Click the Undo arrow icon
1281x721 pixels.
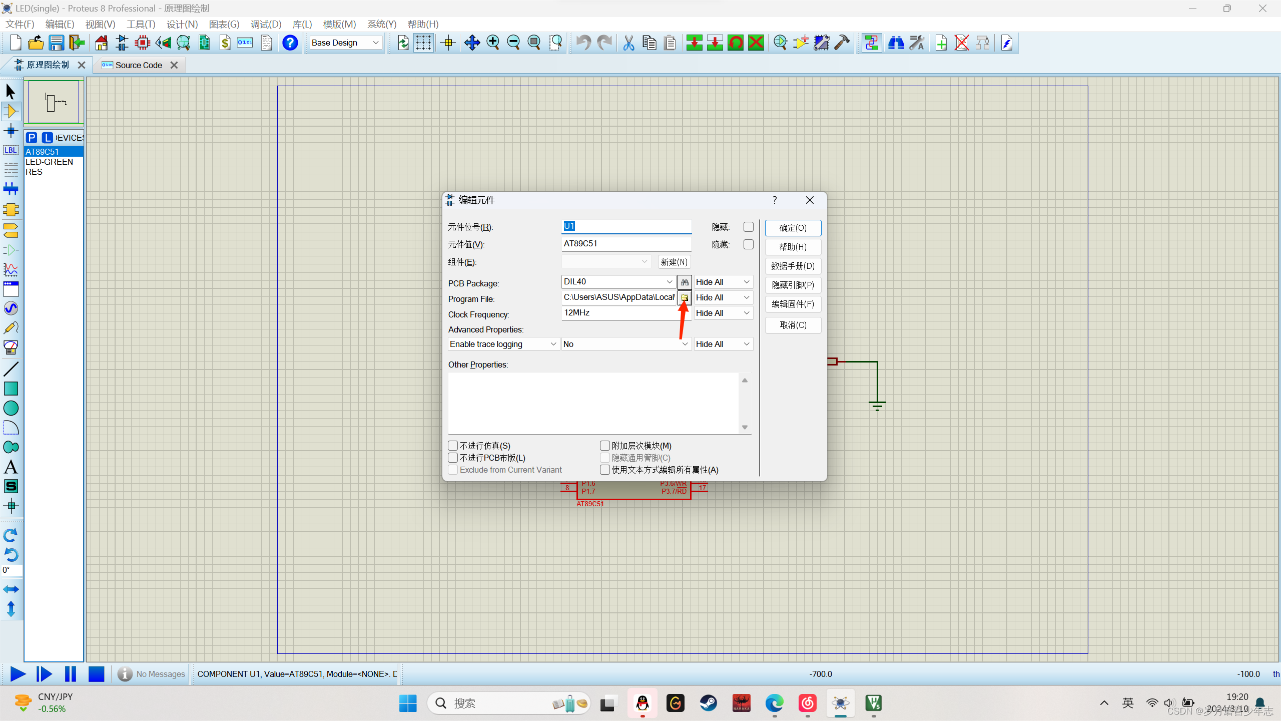(x=583, y=43)
